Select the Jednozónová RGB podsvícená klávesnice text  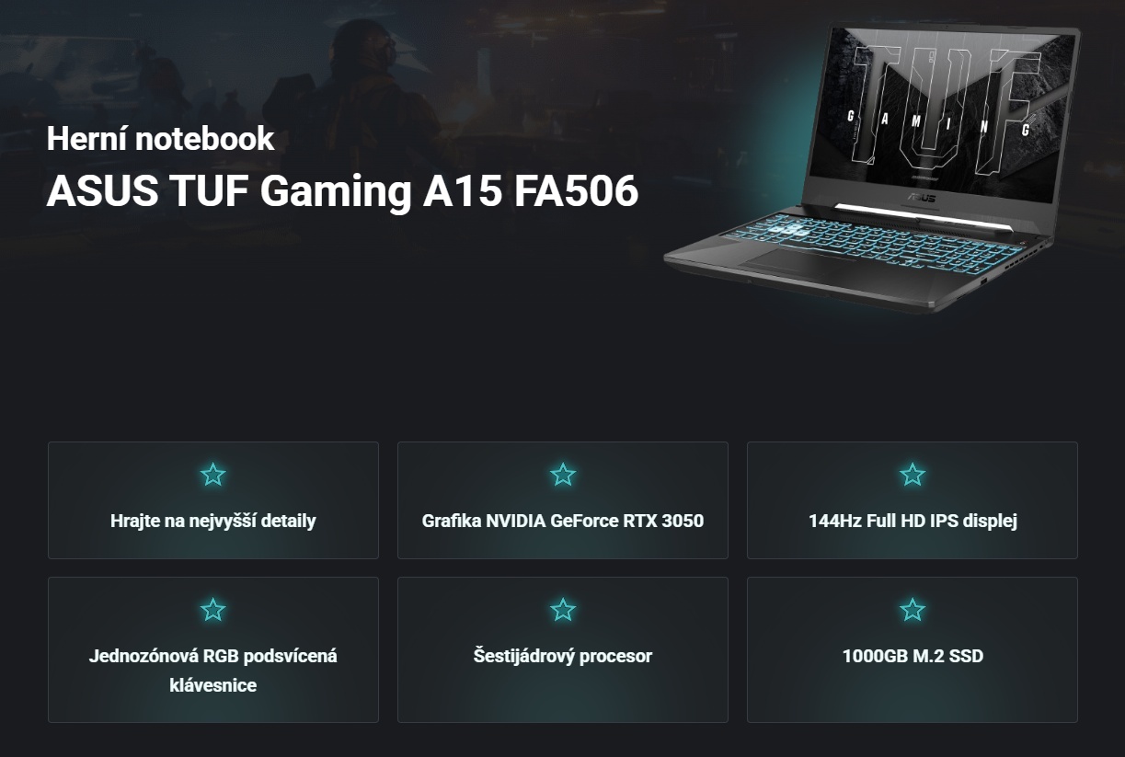click(x=212, y=671)
